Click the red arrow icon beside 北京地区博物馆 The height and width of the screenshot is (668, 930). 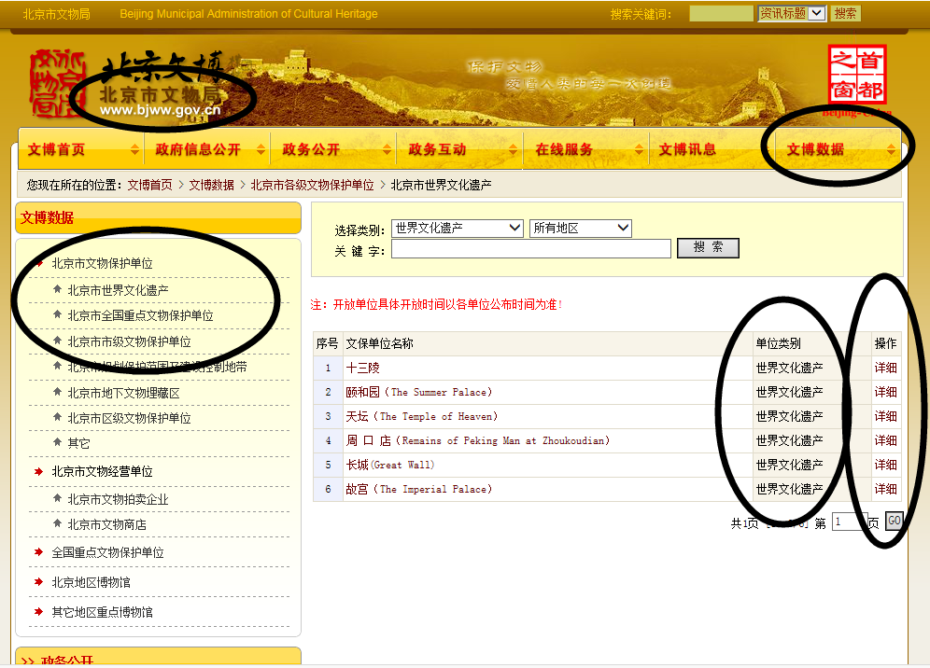tap(38, 582)
